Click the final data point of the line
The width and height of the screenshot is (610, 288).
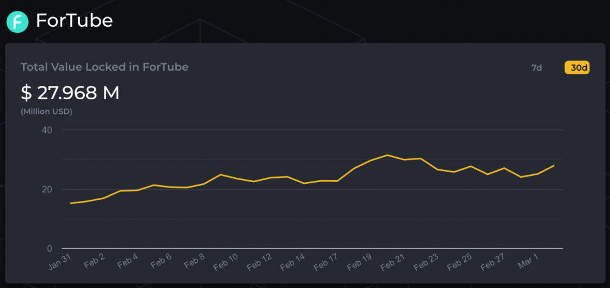coord(554,166)
